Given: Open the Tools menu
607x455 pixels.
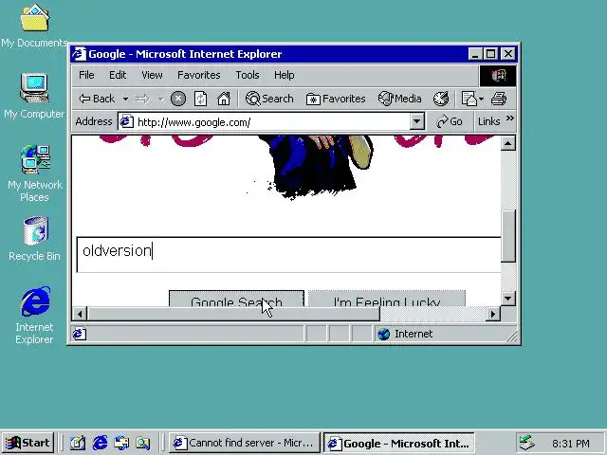Looking at the screenshot, I should pyautogui.click(x=248, y=75).
